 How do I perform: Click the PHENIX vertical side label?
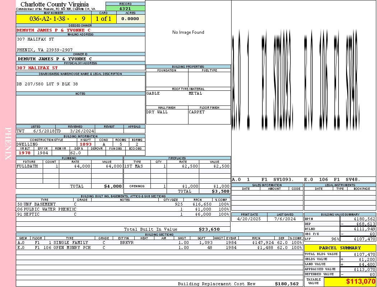pyautogui.click(x=8, y=143)
